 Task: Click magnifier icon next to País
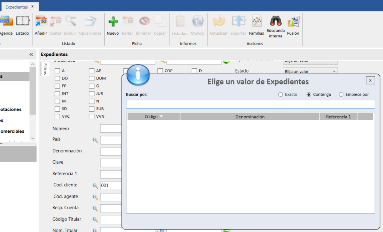click(95, 140)
